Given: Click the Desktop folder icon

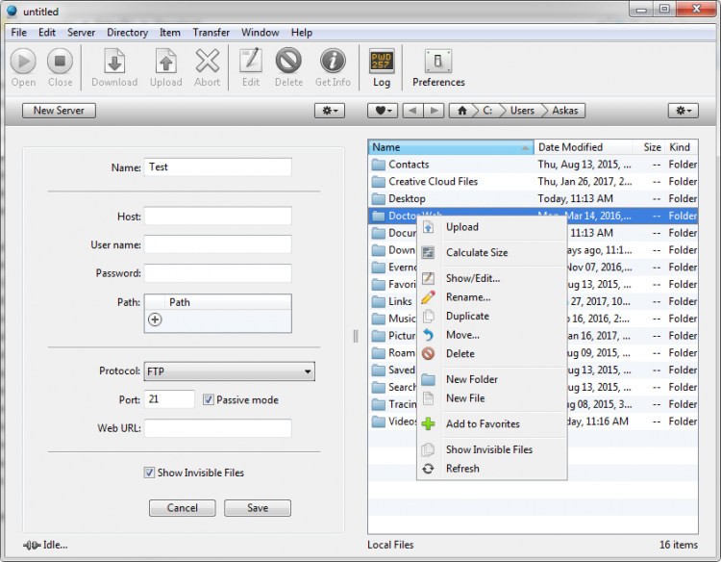Looking at the screenshot, I should pyautogui.click(x=379, y=199).
